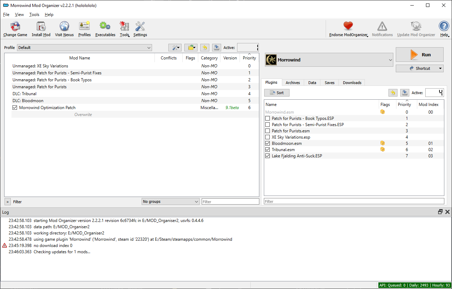Open the Shortcut dropdown button
Viewport: 452px width, 289px height.
(419, 68)
